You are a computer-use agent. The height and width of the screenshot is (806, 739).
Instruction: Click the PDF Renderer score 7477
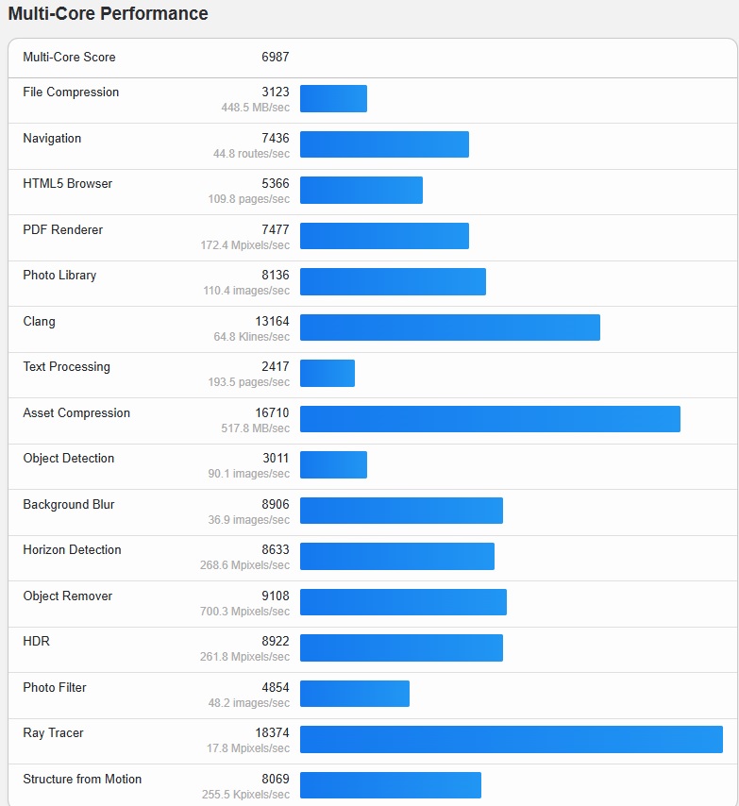coord(276,230)
